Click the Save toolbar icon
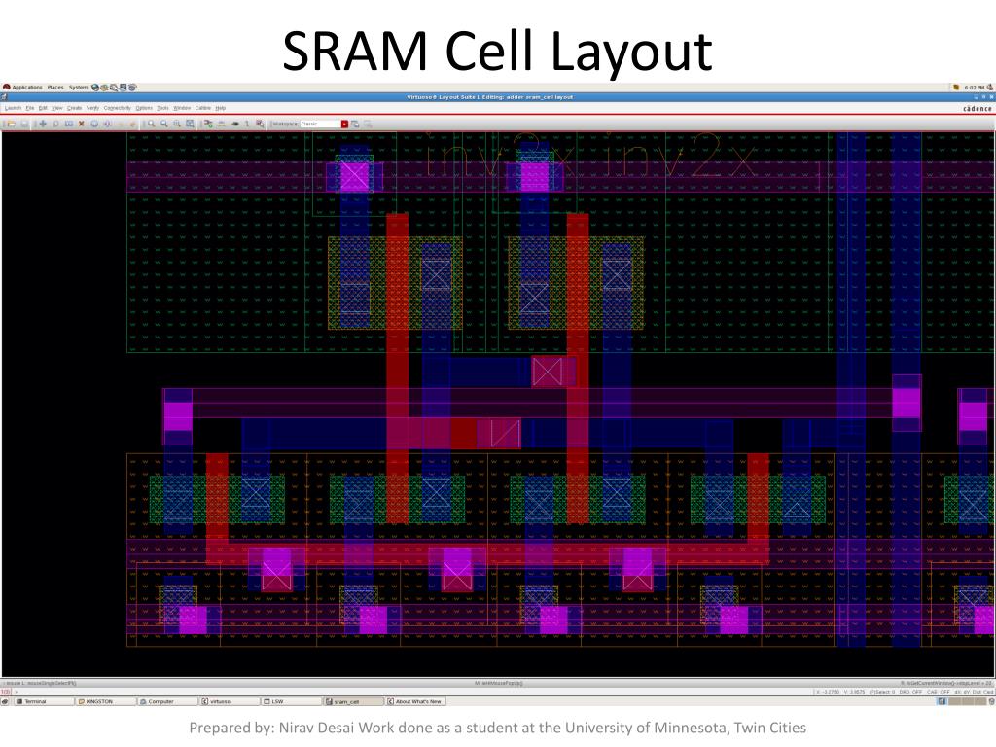Viewport: 996px width, 747px height. point(24,124)
